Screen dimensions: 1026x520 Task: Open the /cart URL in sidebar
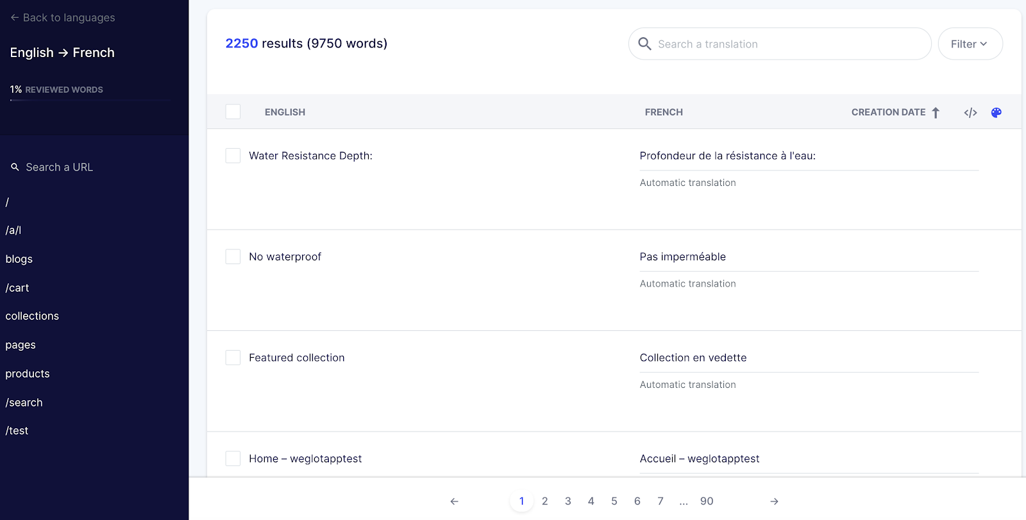(17, 288)
